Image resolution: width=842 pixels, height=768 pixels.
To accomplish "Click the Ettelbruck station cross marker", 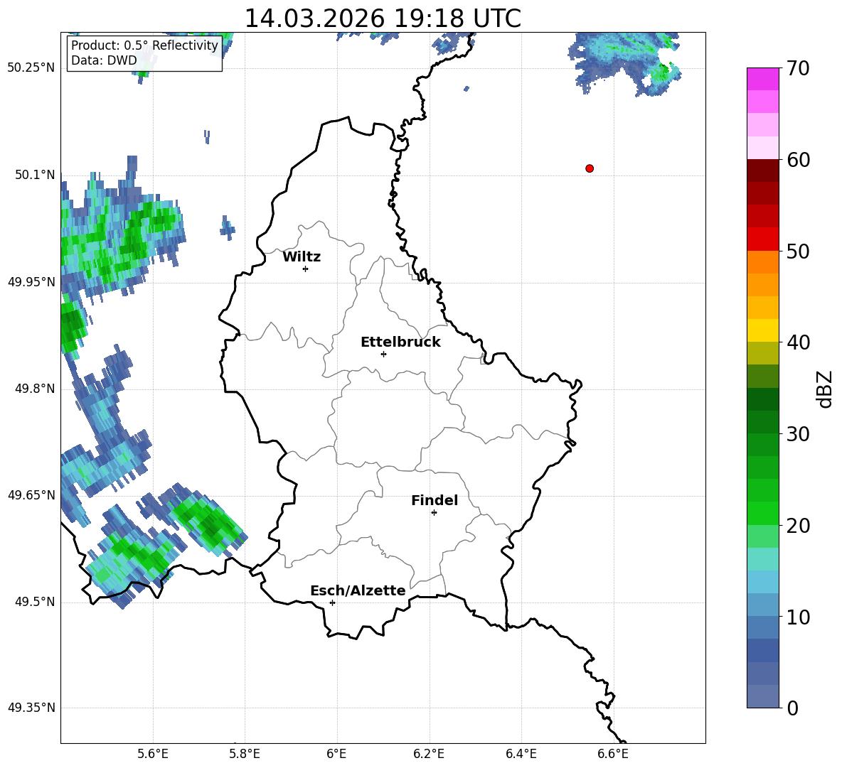I will click(x=383, y=354).
